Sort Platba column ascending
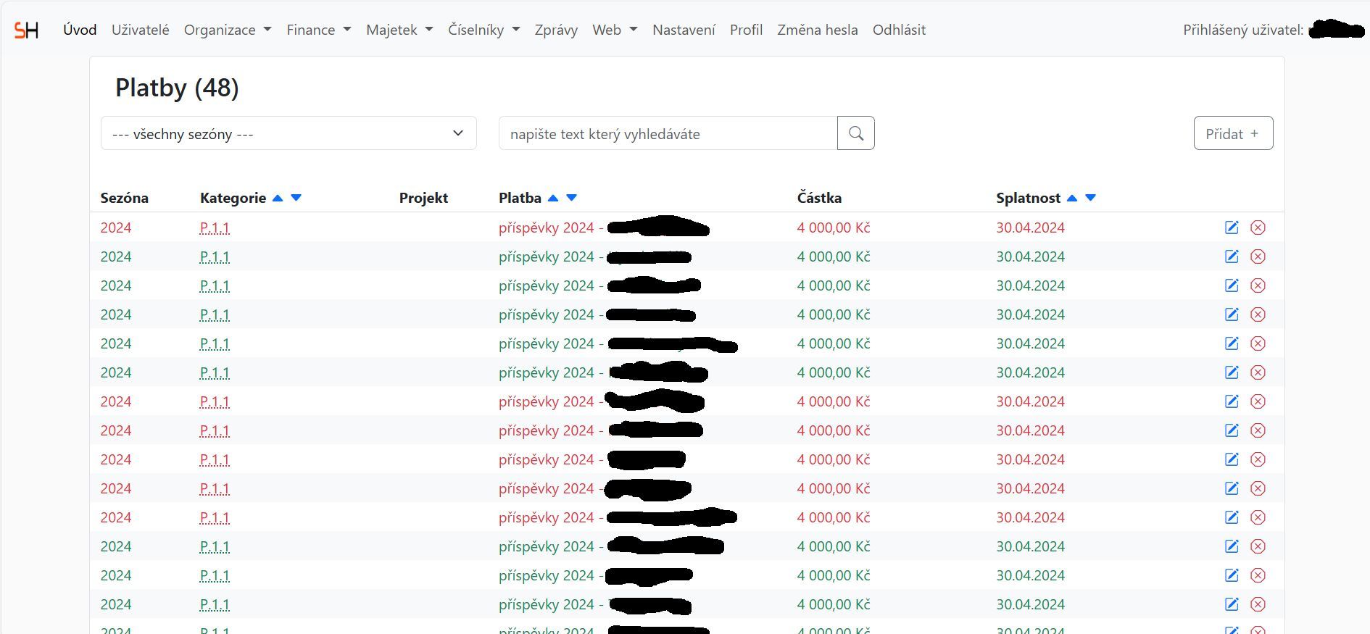Image resolution: width=1370 pixels, height=634 pixels. click(553, 198)
